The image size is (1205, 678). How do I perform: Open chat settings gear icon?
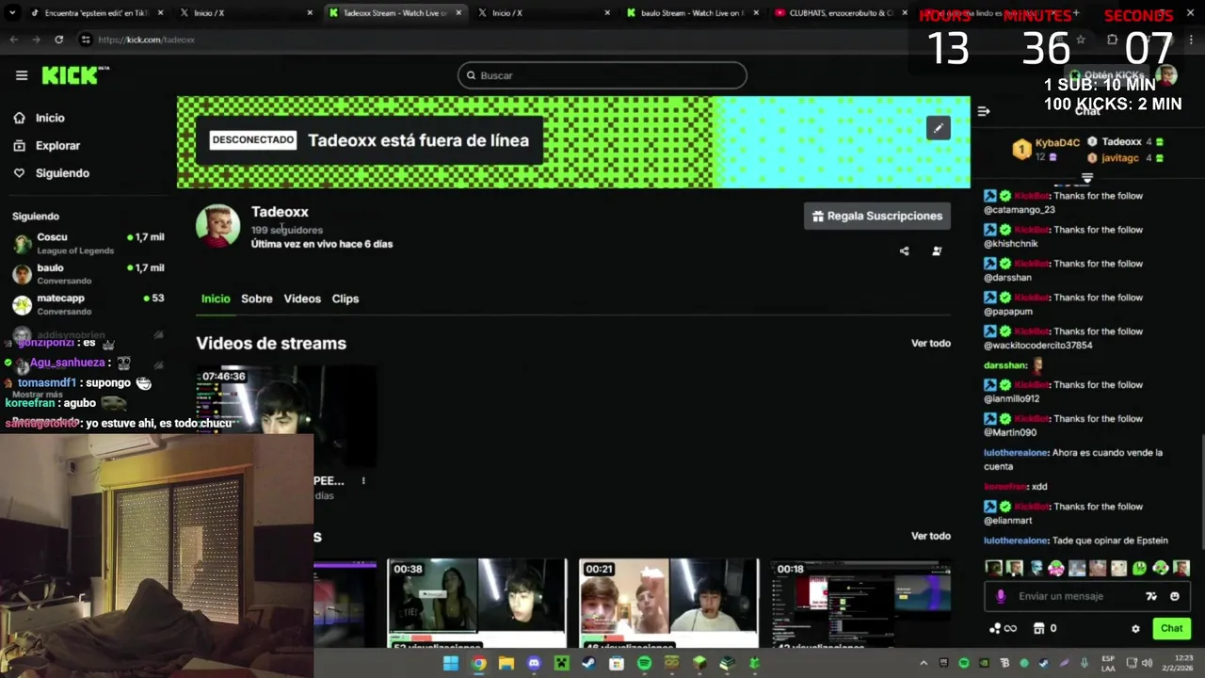click(x=1135, y=629)
